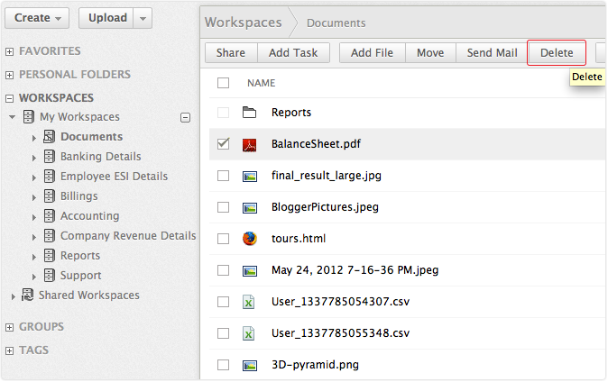Collapse the WORKSPACES section
This screenshot has height=382, width=608.
(x=10, y=98)
